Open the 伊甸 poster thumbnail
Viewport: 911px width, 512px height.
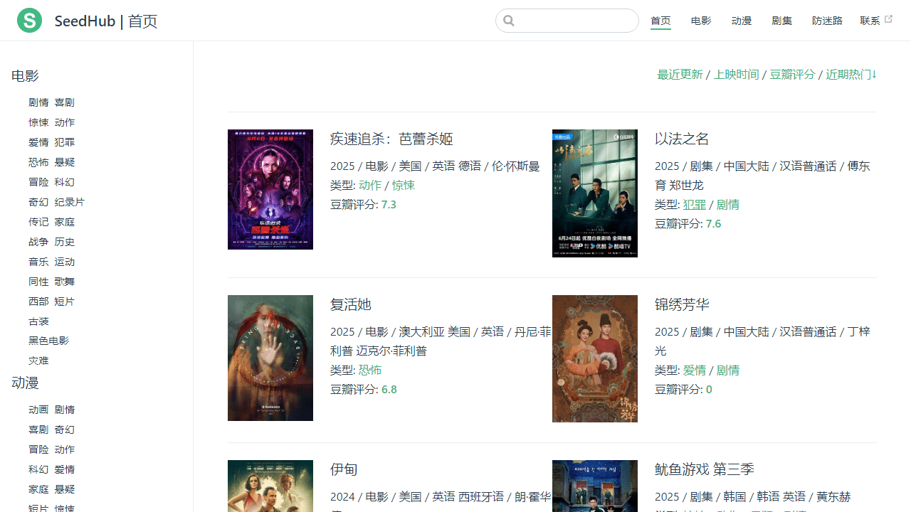click(270, 486)
